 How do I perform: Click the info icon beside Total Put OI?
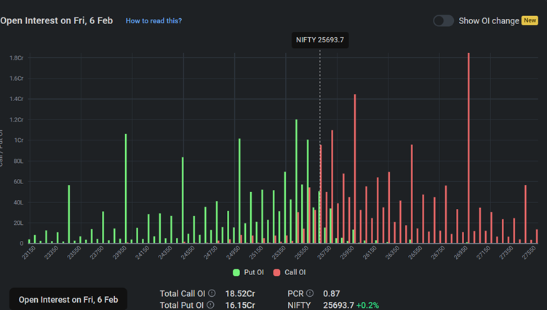[212, 306]
